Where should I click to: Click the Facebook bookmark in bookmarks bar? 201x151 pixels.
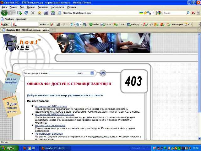click(9, 19)
